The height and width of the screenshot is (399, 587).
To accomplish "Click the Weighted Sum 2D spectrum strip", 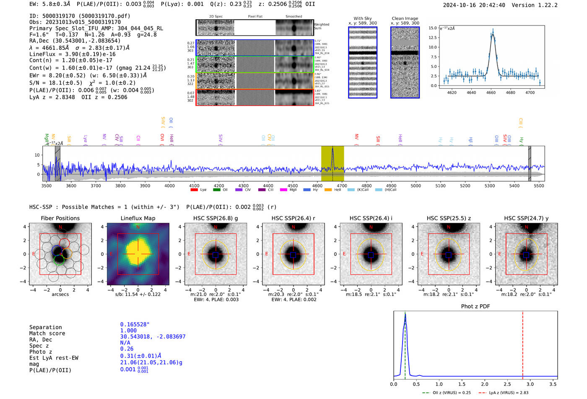I will click(255, 28).
